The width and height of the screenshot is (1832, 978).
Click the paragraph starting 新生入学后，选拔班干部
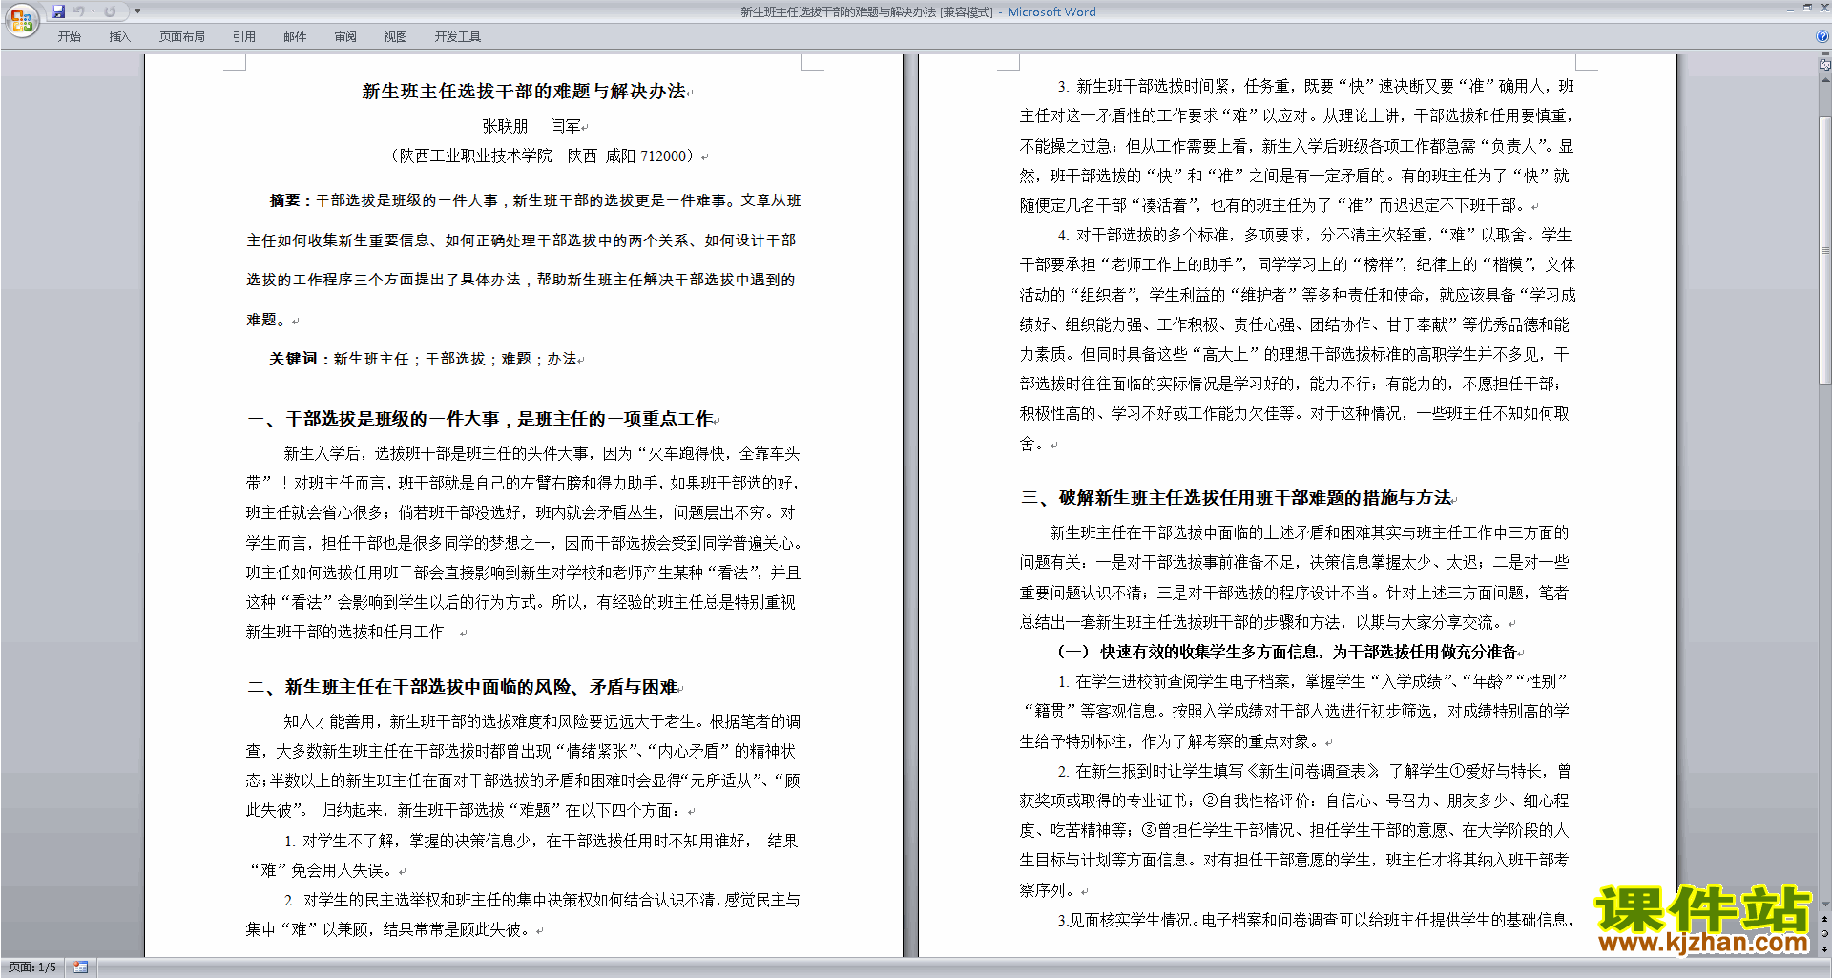point(523,543)
